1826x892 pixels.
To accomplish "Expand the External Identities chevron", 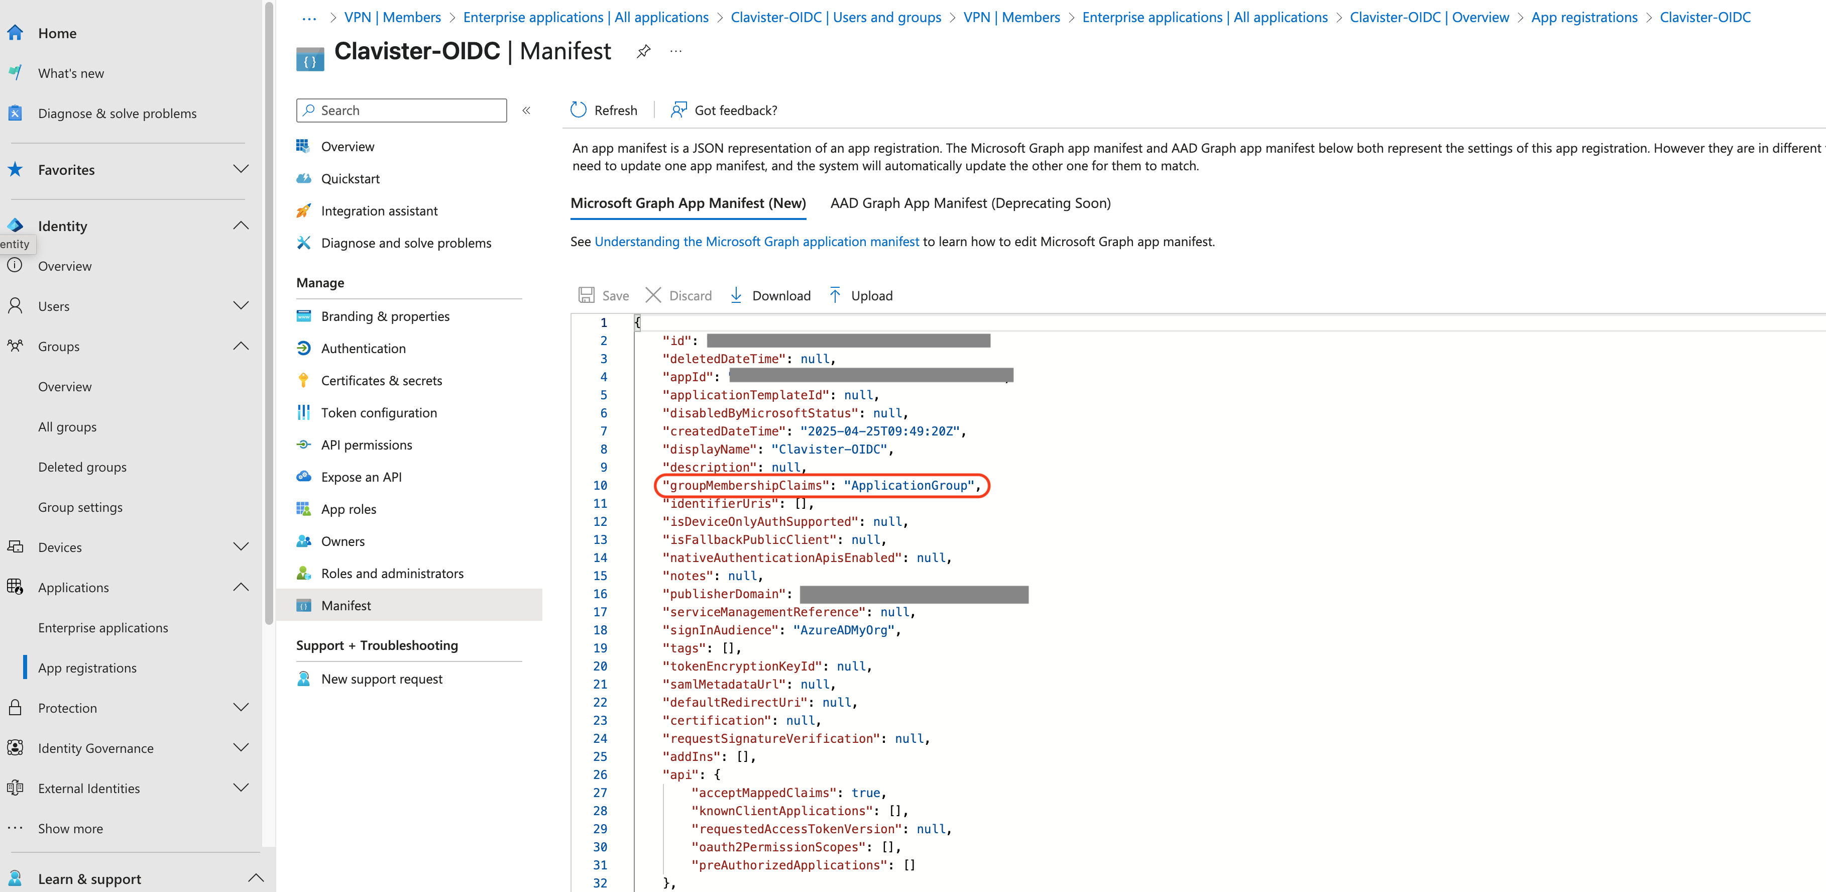I will (241, 788).
